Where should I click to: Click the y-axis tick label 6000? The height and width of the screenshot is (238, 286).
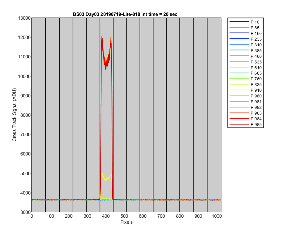pos(25,154)
